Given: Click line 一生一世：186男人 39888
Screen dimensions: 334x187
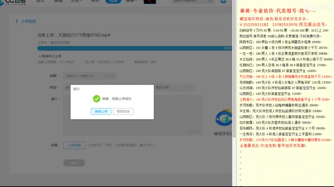Looking at the screenshot, I should coord(283,53).
